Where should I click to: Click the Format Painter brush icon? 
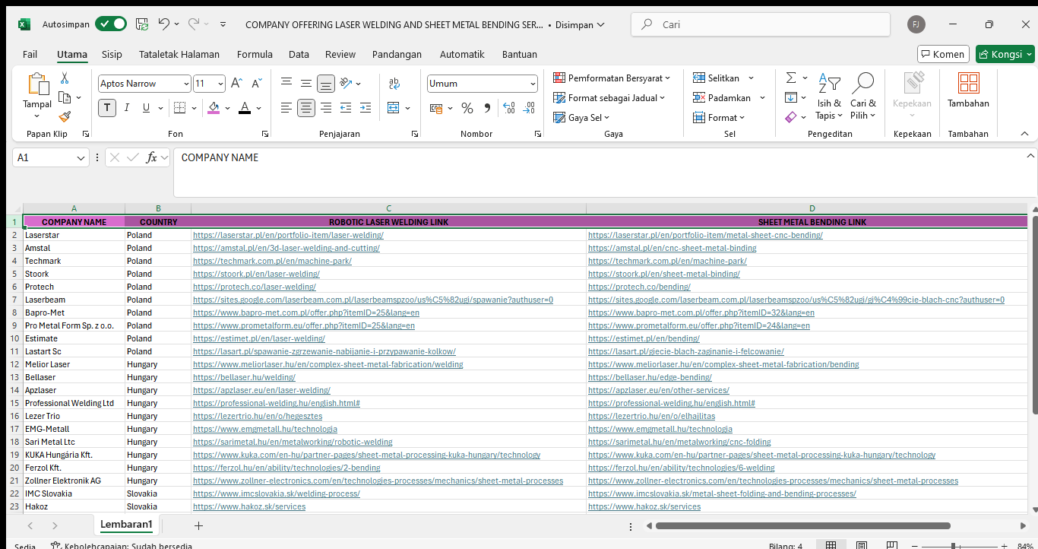[x=65, y=117]
